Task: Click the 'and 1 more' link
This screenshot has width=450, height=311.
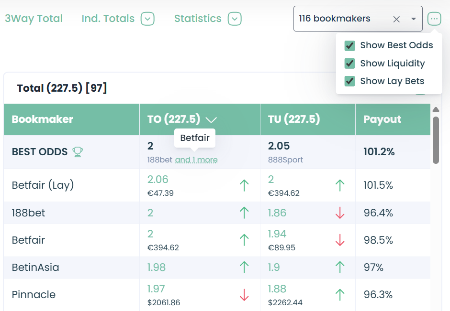Action: click(x=196, y=160)
